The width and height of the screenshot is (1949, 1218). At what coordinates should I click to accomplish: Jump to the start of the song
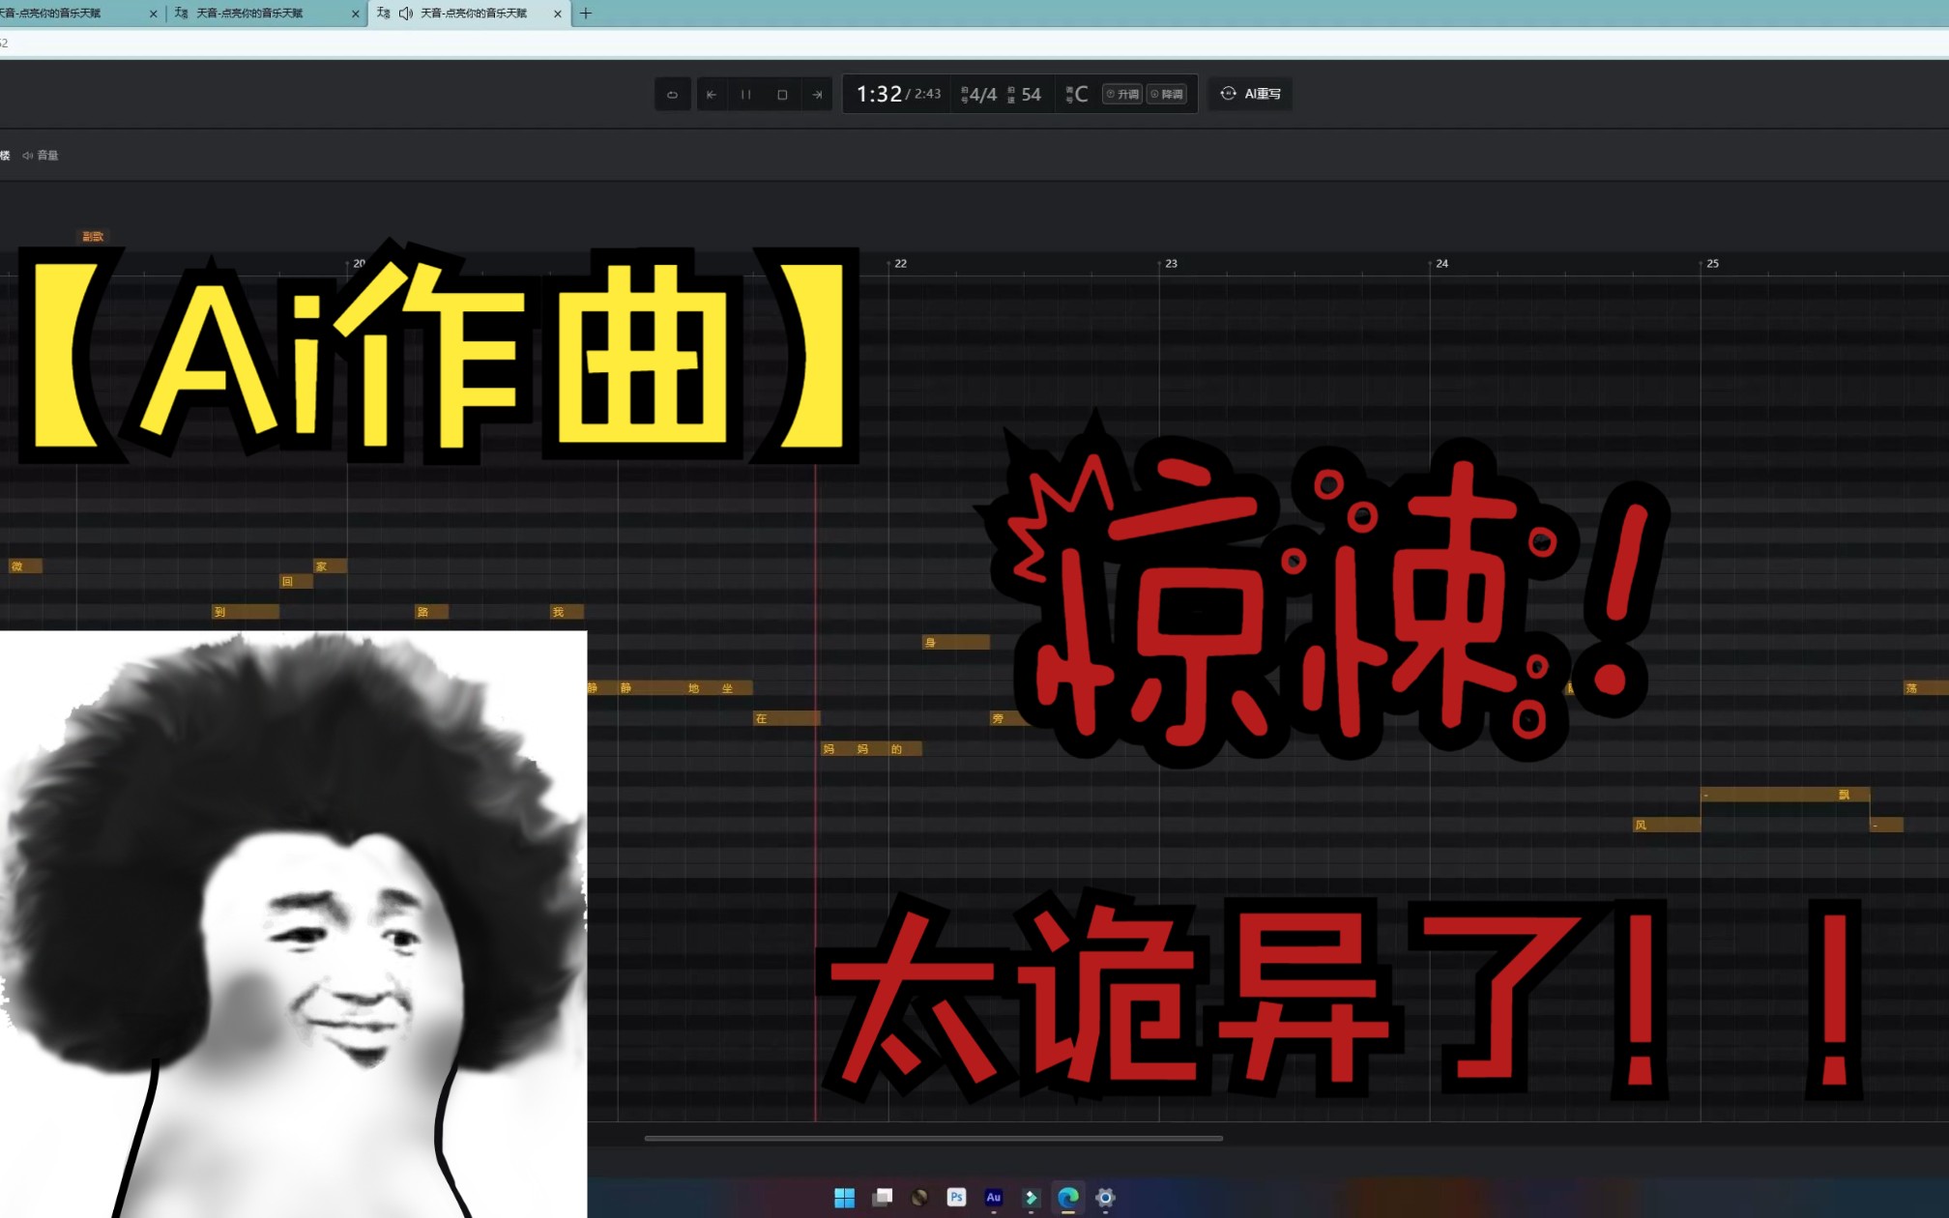(x=712, y=95)
